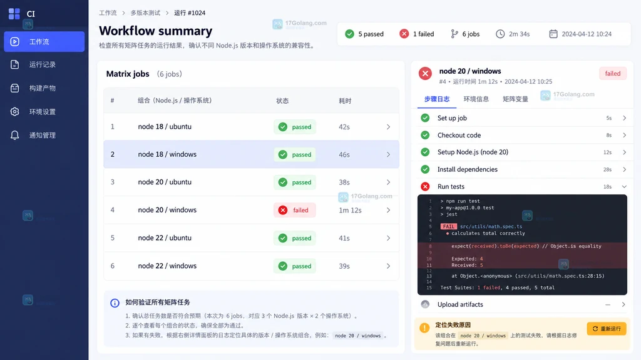Open chevron for node 18 / ubuntu row
Image resolution: width=641 pixels, height=360 pixels.
tap(388, 127)
